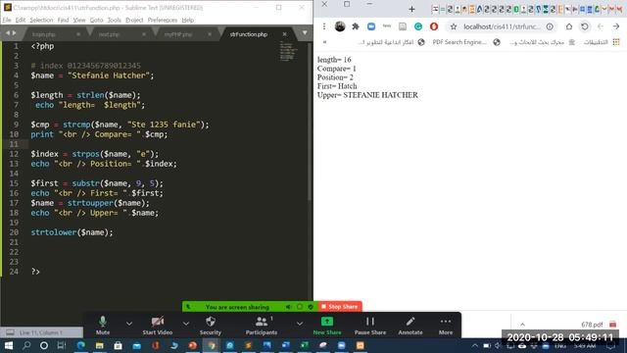Open 678.pdf download item

pyautogui.click(x=599, y=325)
